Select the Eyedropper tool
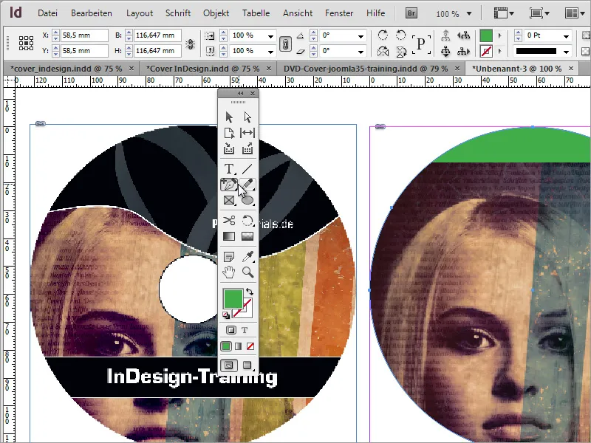 click(x=247, y=257)
